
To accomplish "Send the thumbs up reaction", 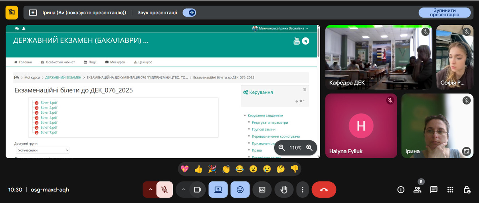I will pyautogui.click(x=198, y=169).
